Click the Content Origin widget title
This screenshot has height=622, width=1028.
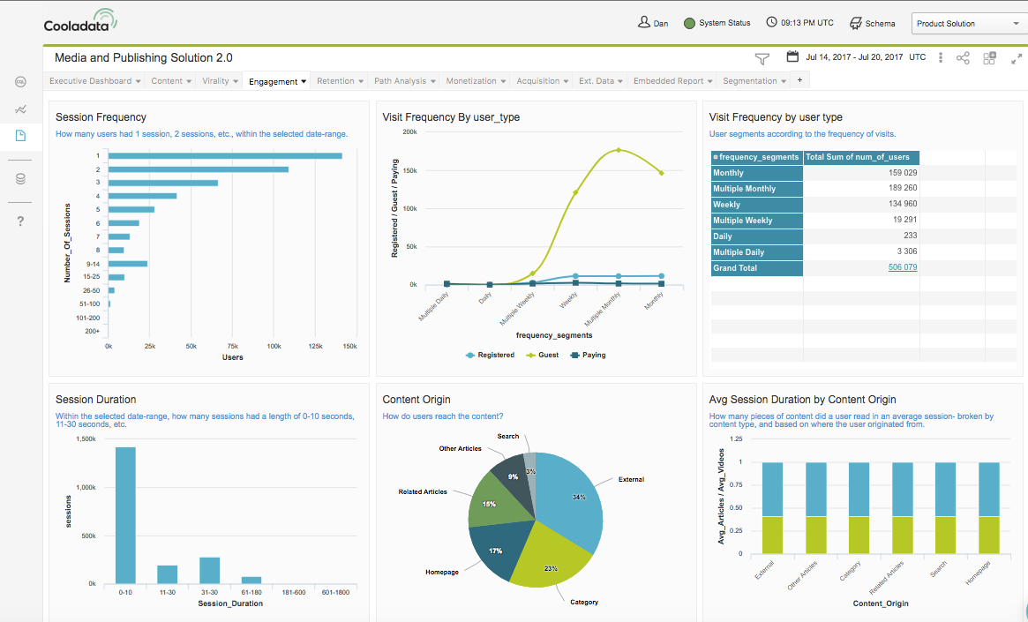tap(416, 400)
